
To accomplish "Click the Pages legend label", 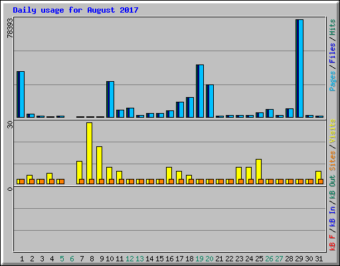I will coord(333,81).
